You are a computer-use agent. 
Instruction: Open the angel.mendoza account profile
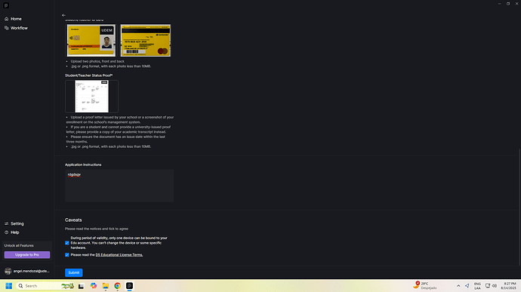27,271
